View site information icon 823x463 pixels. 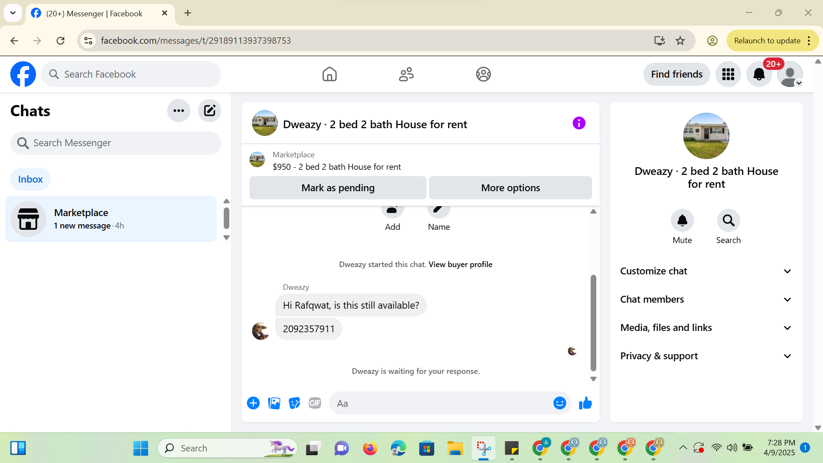point(88,41)
